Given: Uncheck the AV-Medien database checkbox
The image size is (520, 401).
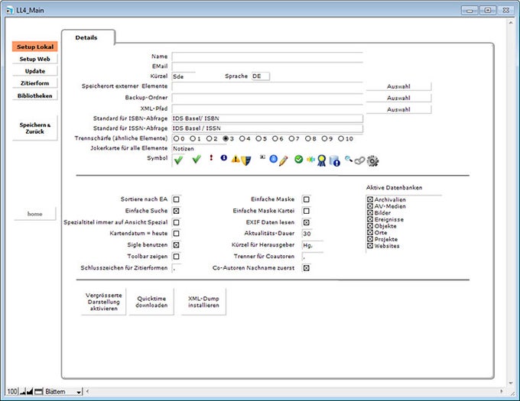Looking at the screenshot, I should [x=370, y=206].
